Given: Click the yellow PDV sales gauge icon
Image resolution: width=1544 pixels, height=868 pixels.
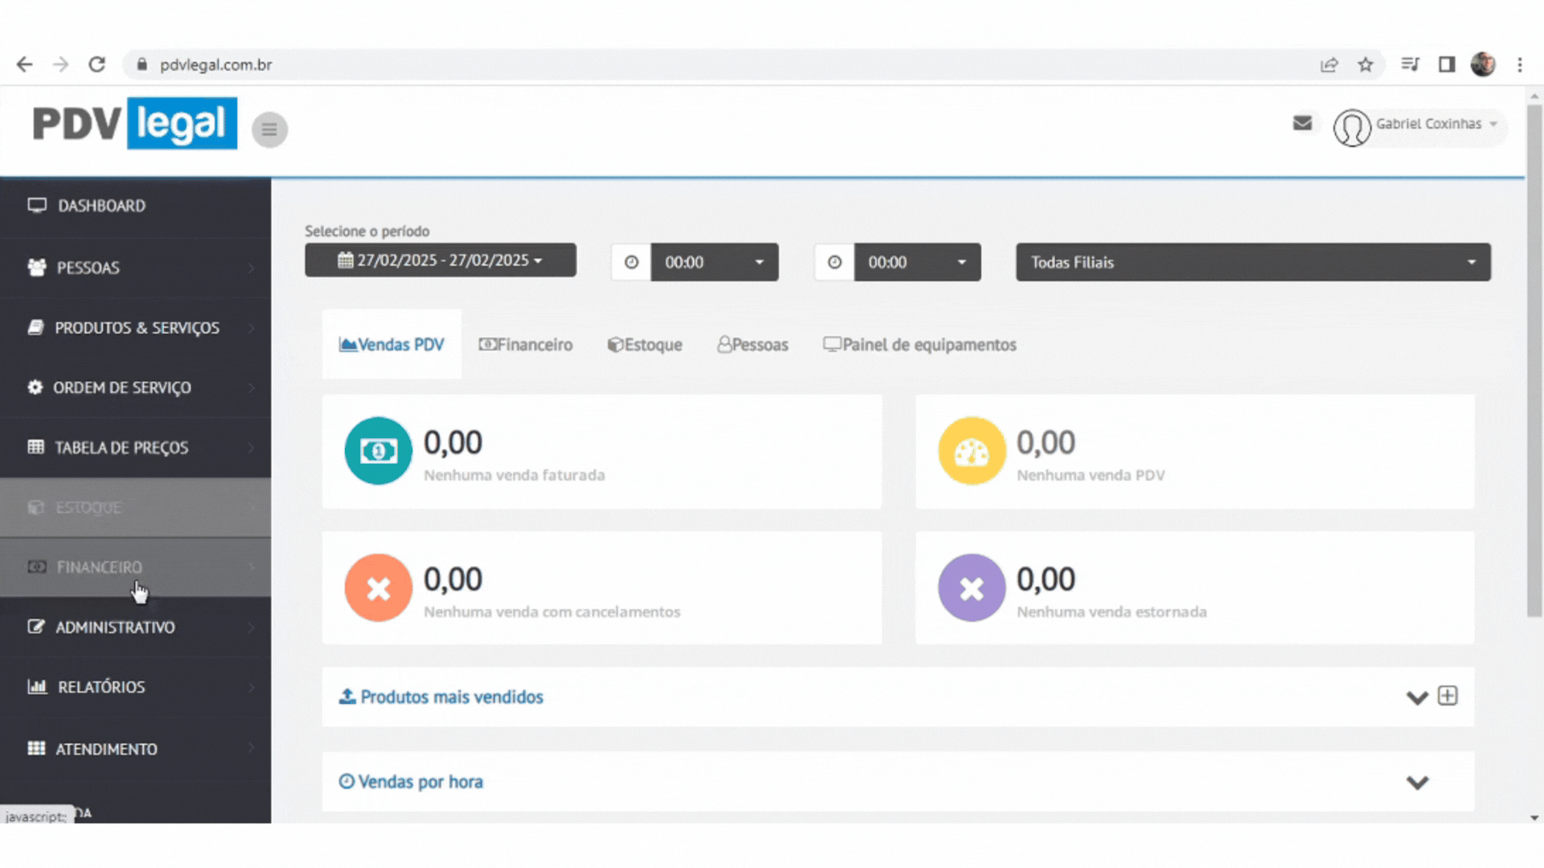Looking at the screenshot, I should [971, 451].
